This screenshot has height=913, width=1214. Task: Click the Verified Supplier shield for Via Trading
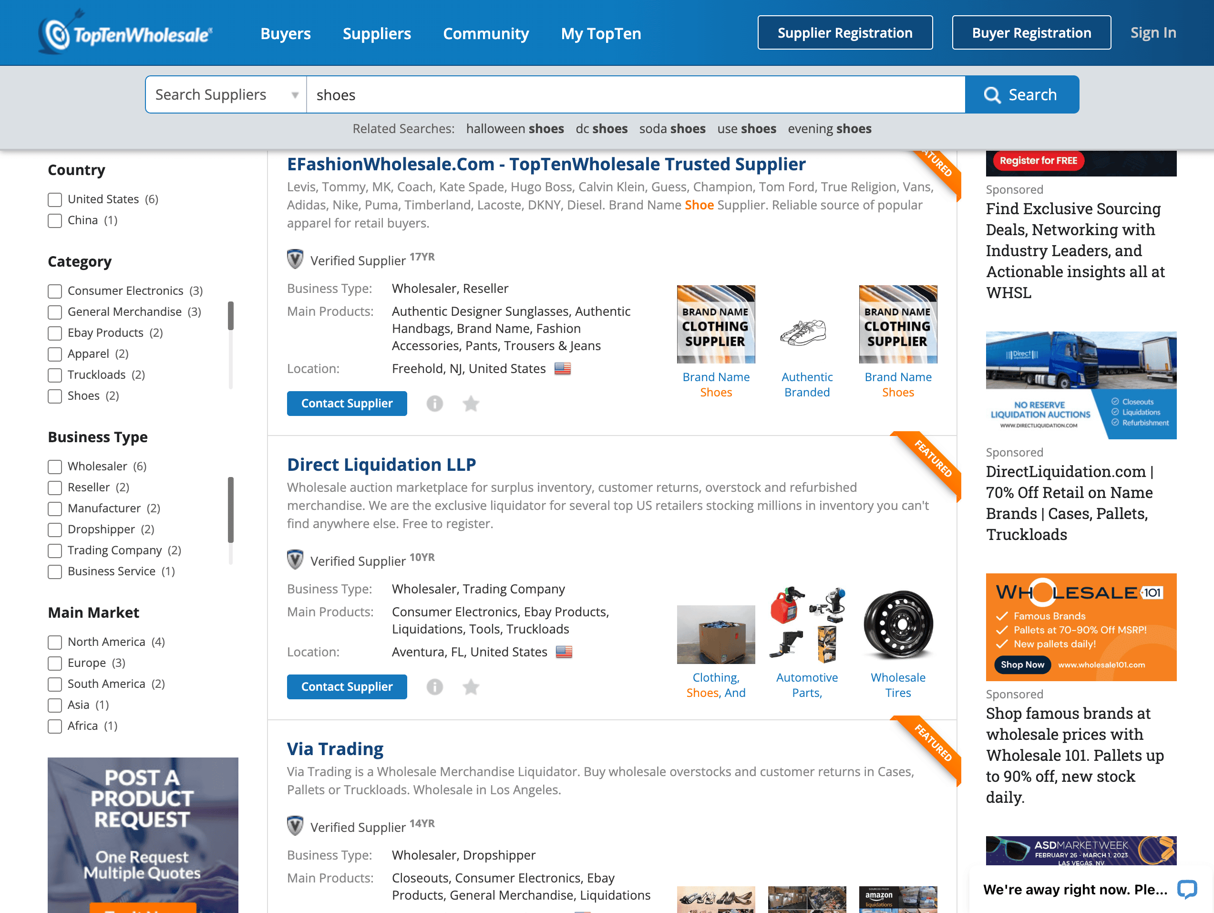[x=295, y=826]
